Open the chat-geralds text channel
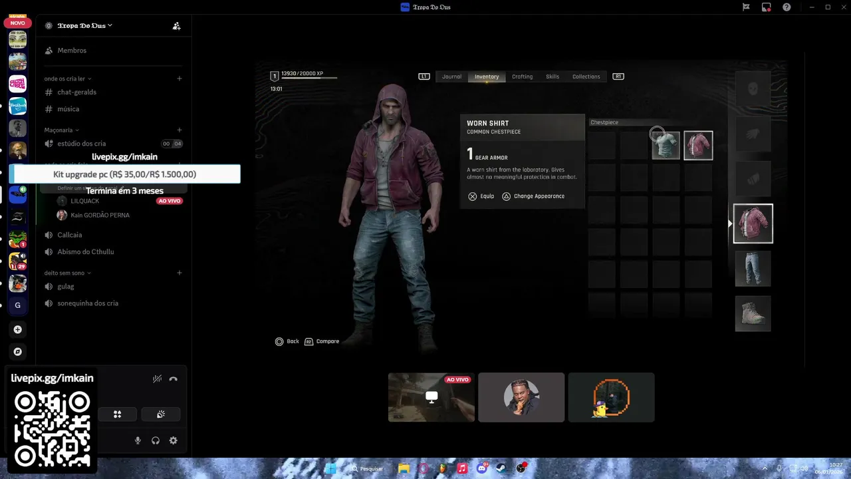851x479 pixels. tap(76, 92)
